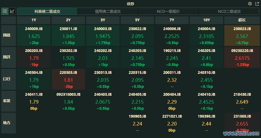Click the 1Y column header

point(34,20)
